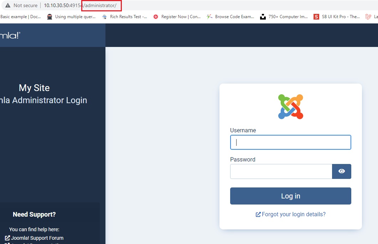Toggle password visibility eye button
This screenshot has width=378, height=244.
341,171
